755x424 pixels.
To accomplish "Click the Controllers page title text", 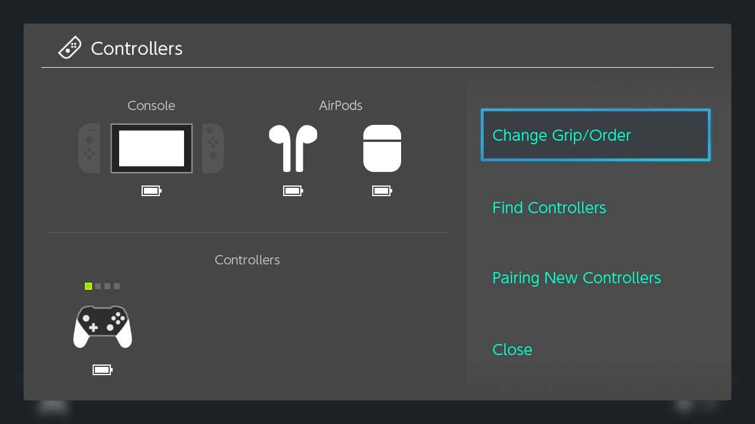I will pyautogui.click(x=137, y=48).
